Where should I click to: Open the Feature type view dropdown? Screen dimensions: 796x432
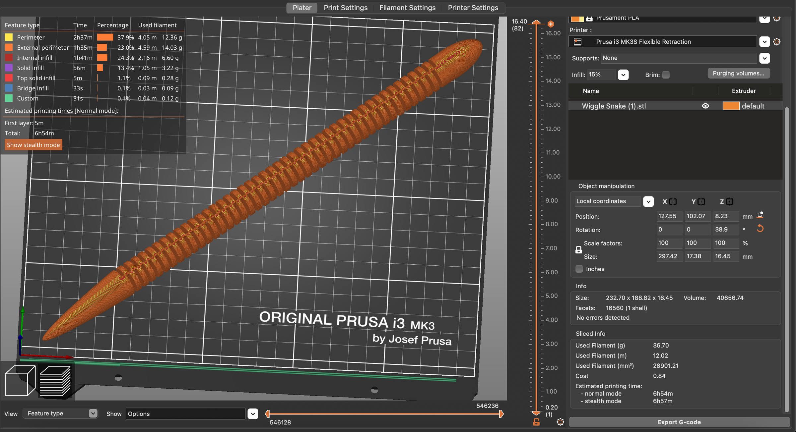[93, 413]
